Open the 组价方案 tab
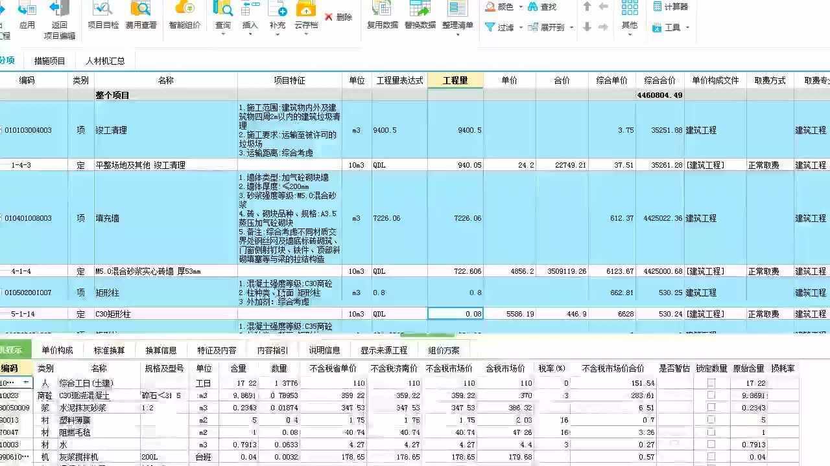 tap(444, 350)
